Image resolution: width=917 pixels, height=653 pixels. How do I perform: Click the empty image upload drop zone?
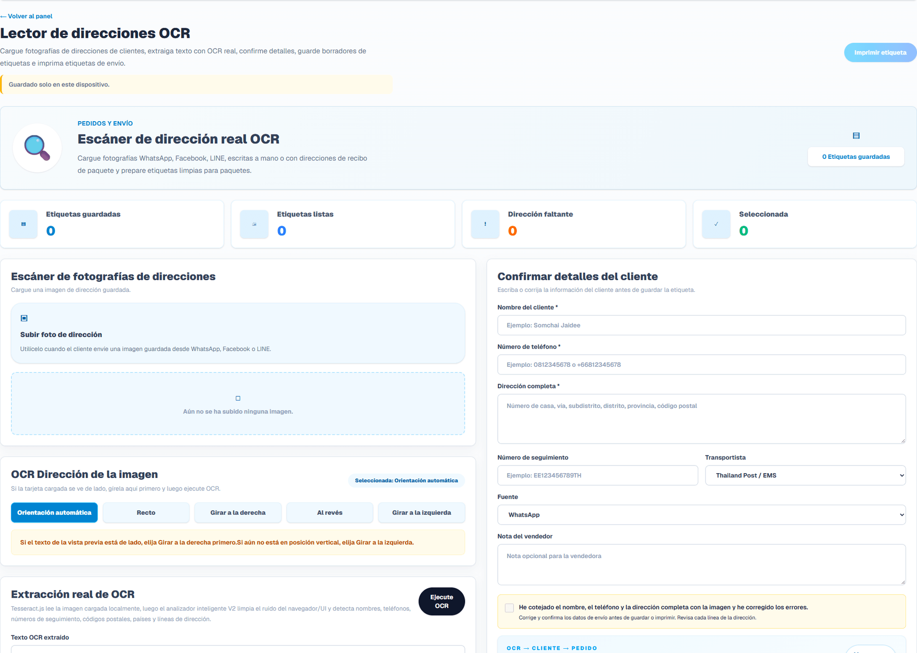click(x=238, y=404)
